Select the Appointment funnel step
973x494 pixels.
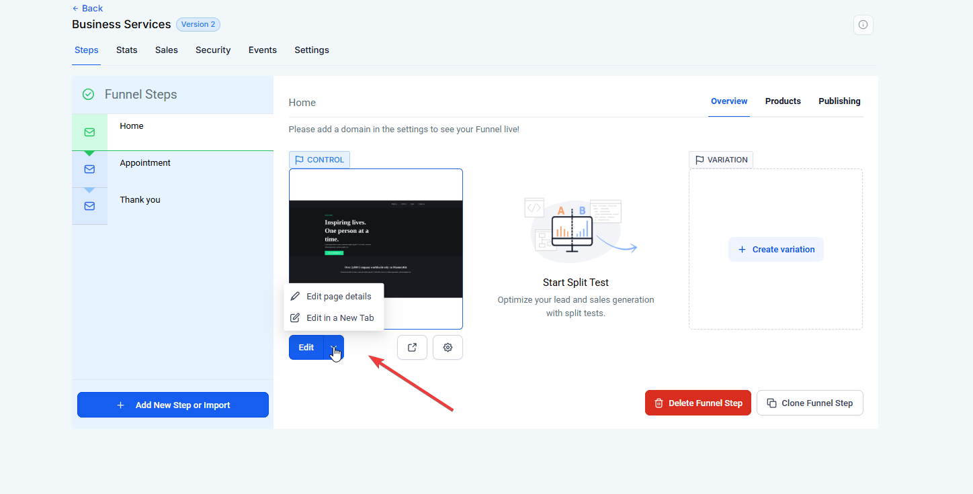tap(173, 169)
